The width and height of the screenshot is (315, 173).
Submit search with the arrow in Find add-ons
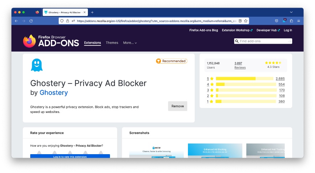289,41
